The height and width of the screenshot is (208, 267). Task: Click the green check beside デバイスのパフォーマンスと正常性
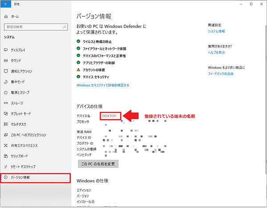click(x=78, y=56)
